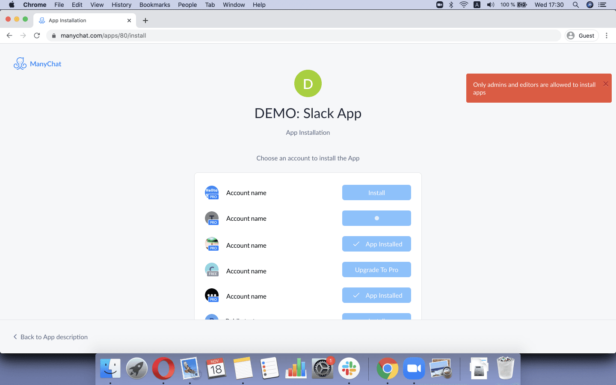Open the Guest profile button
Image resolution: width=616 pixels, height=385 pixels.
581,36
